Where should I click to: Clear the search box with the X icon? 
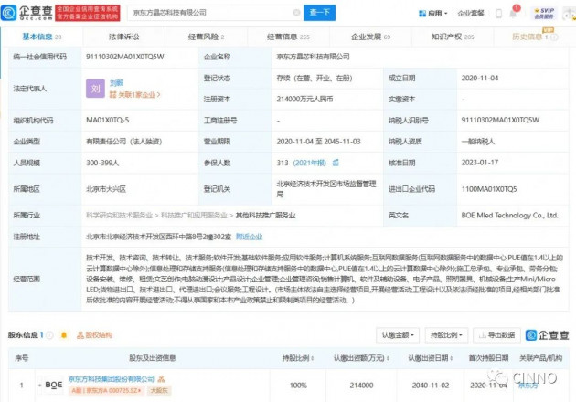pyautogui.click(x=296, y=13)
